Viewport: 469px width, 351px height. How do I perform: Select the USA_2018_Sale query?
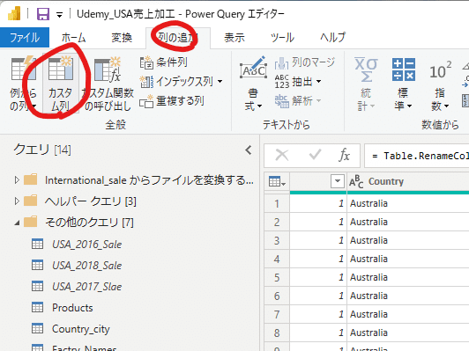point(87,266)
